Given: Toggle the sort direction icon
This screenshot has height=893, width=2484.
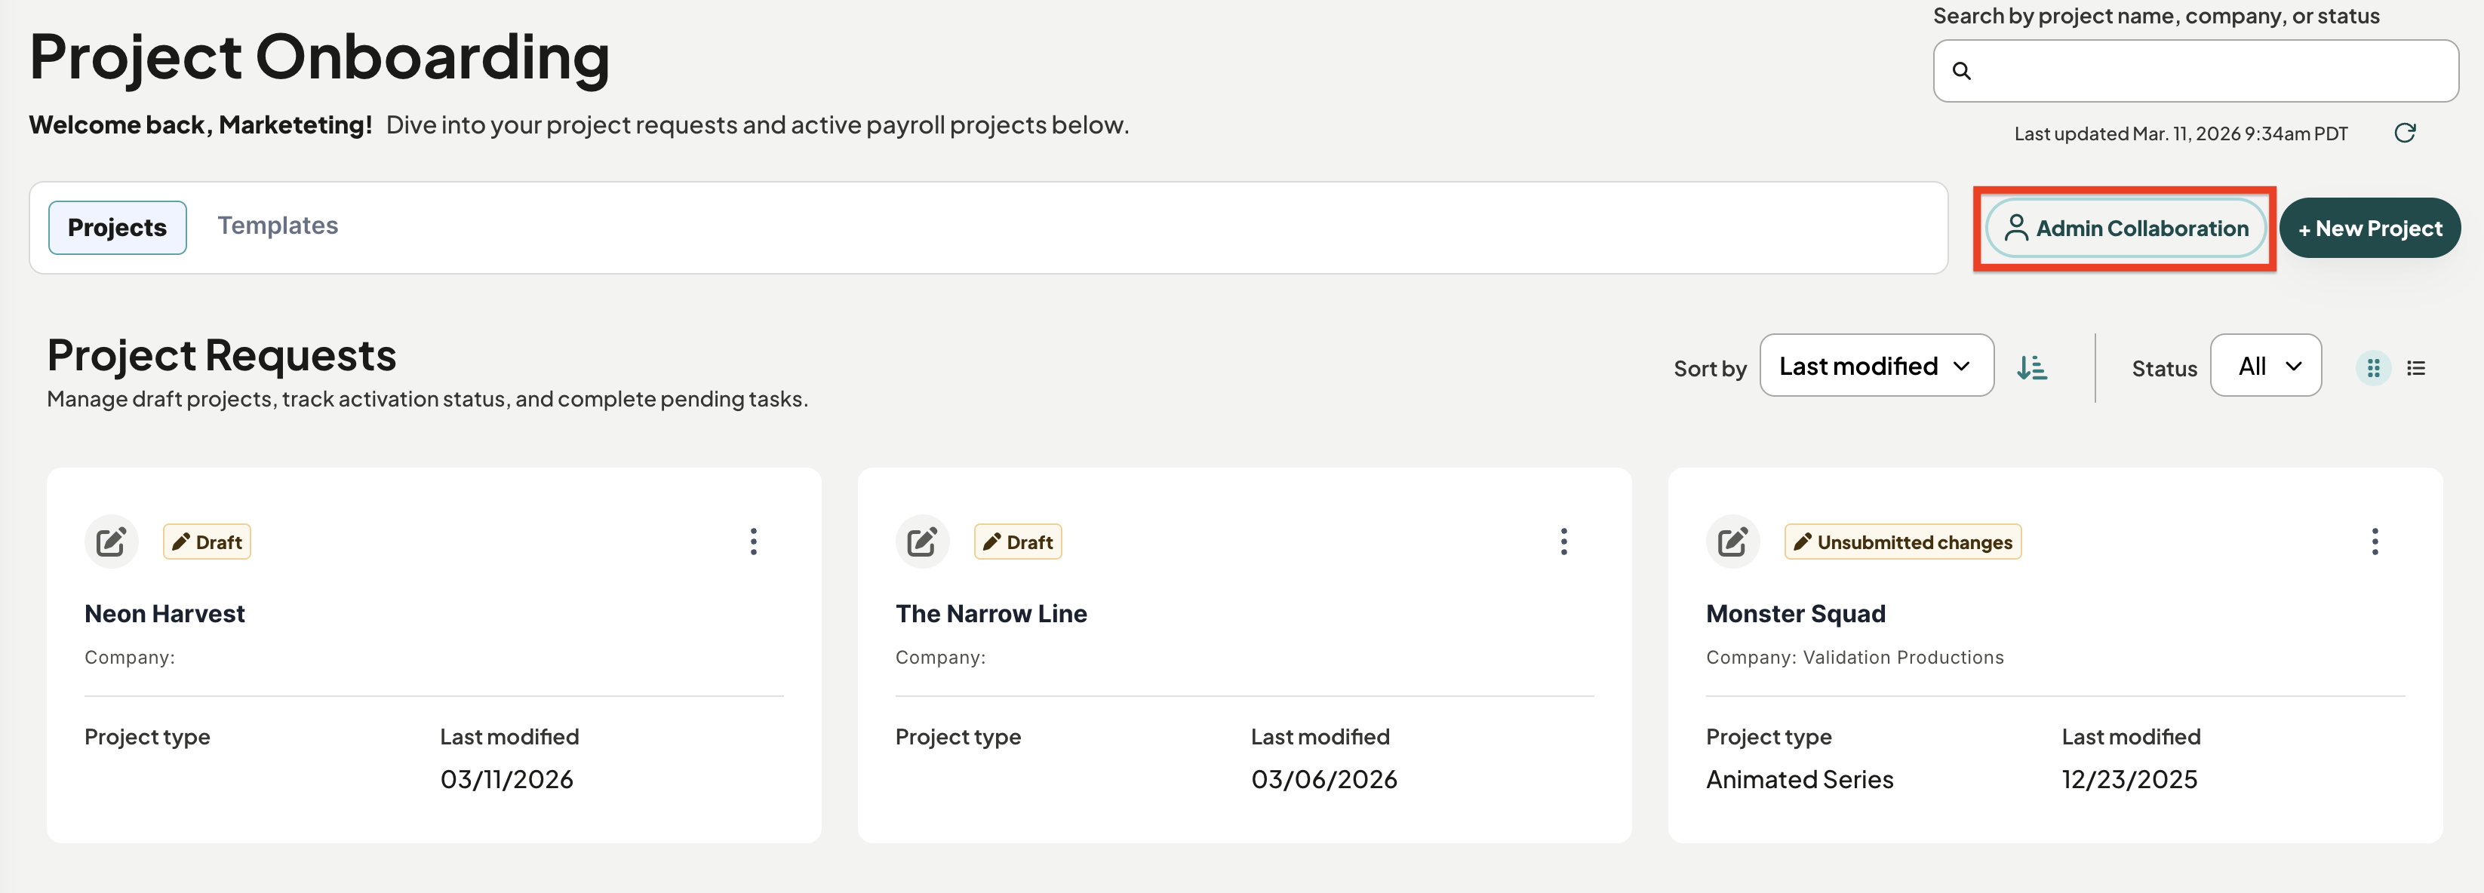Looking at the screenshot, I should click(2032, 367).
